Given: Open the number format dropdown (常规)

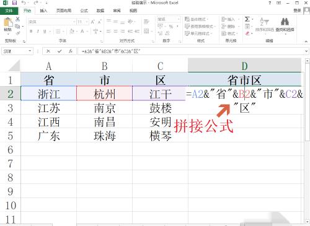Looking at the screenshot, I should [179, 19].
